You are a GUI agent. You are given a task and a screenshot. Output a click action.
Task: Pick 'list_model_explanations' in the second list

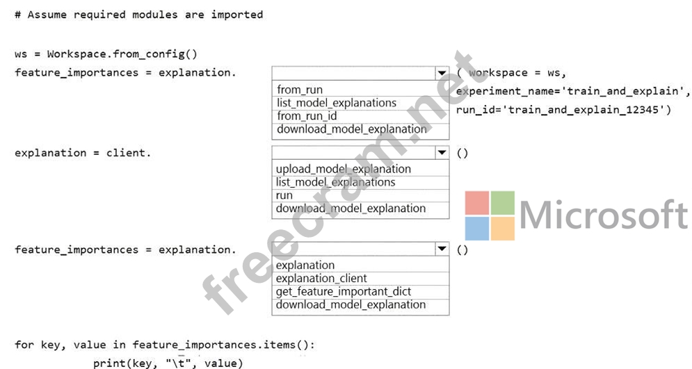pos(335,182)
